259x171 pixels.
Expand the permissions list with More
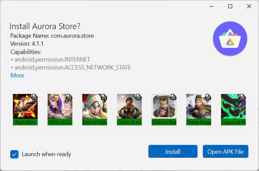[x=17, y=75]
